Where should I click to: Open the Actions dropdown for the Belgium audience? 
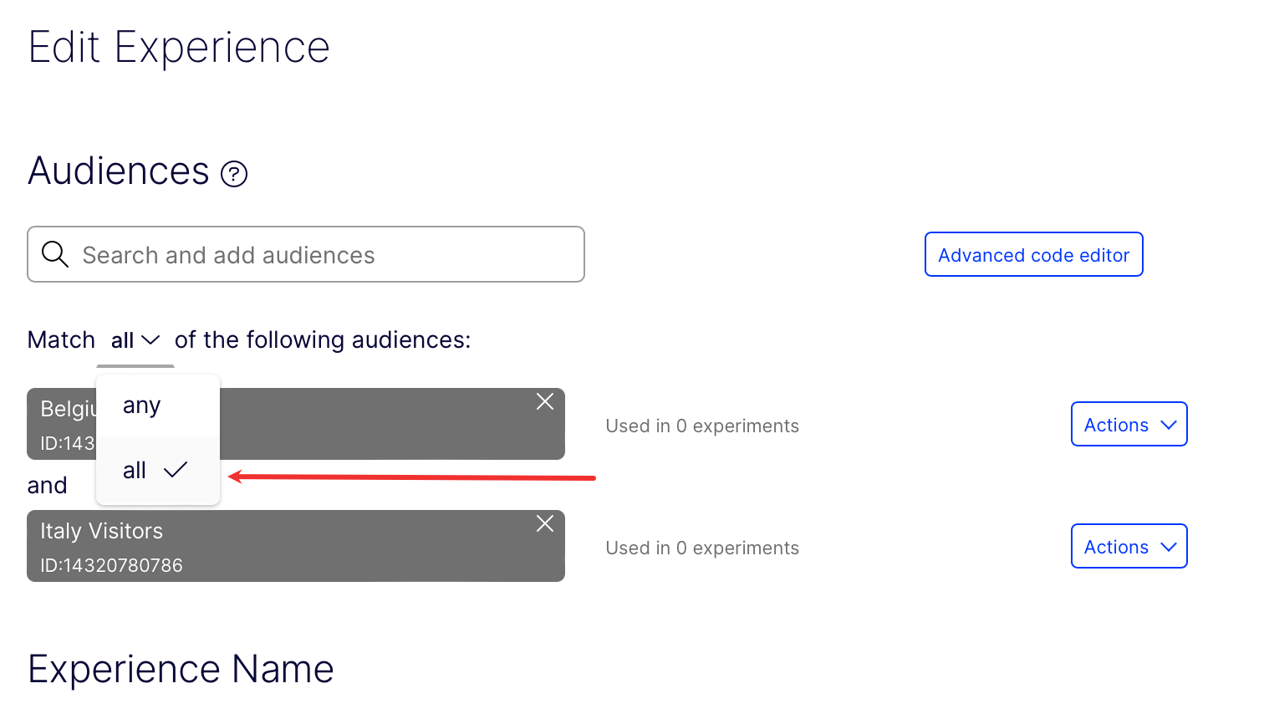pyautogui.click(x=1129, y=425)
